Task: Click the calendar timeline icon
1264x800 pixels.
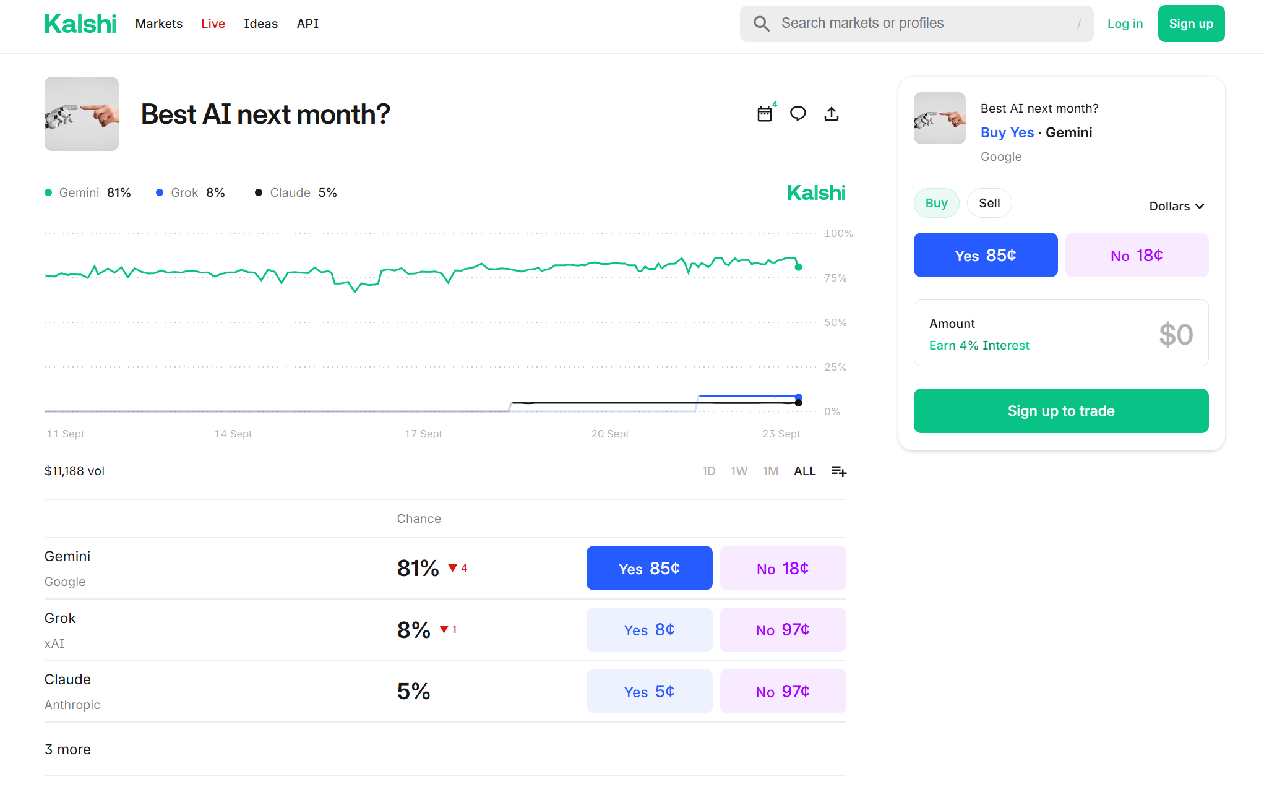Action: (x=765, y=114)
